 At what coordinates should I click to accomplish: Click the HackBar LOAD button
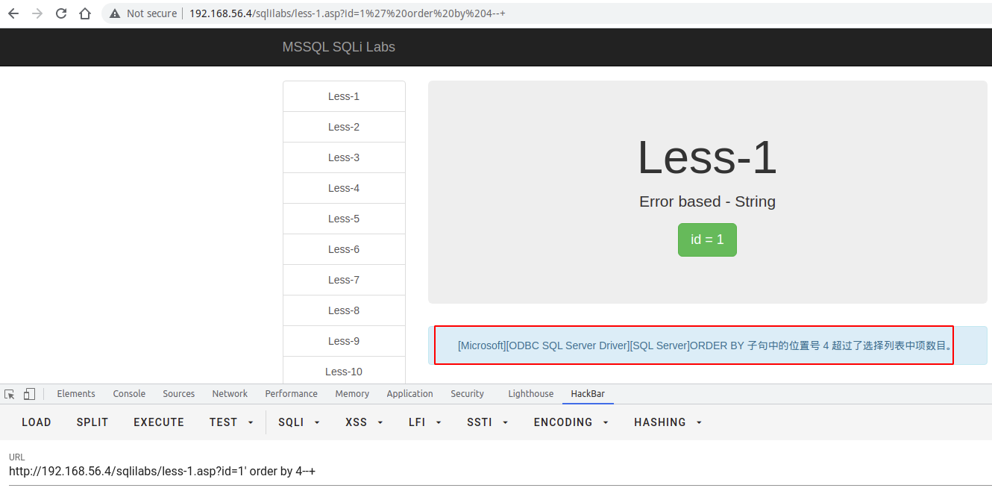pyautogui.click(x=37, y=422)
